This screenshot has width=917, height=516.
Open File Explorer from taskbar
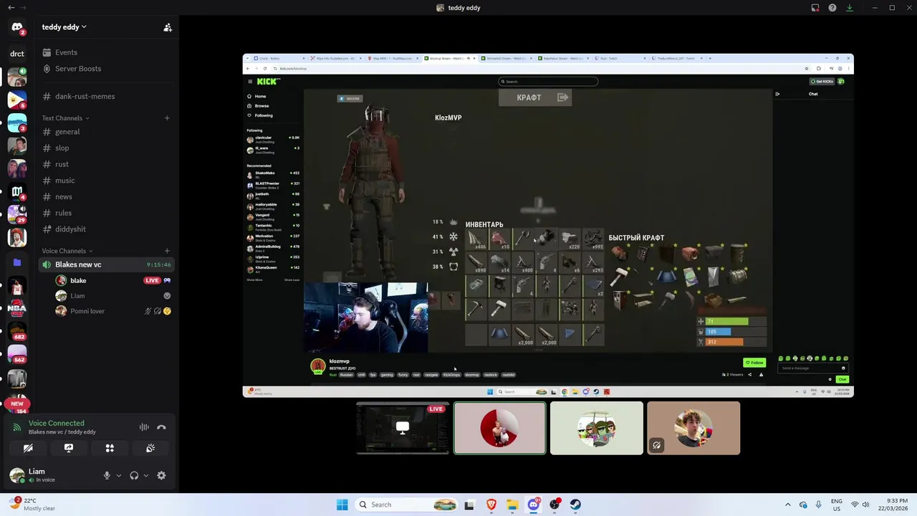[512, 505]
